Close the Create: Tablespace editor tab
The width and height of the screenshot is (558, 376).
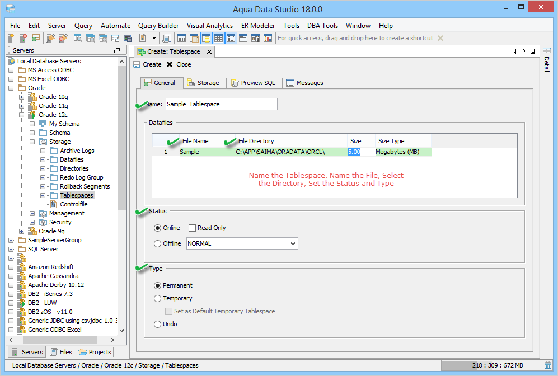(x=210, y=52)
